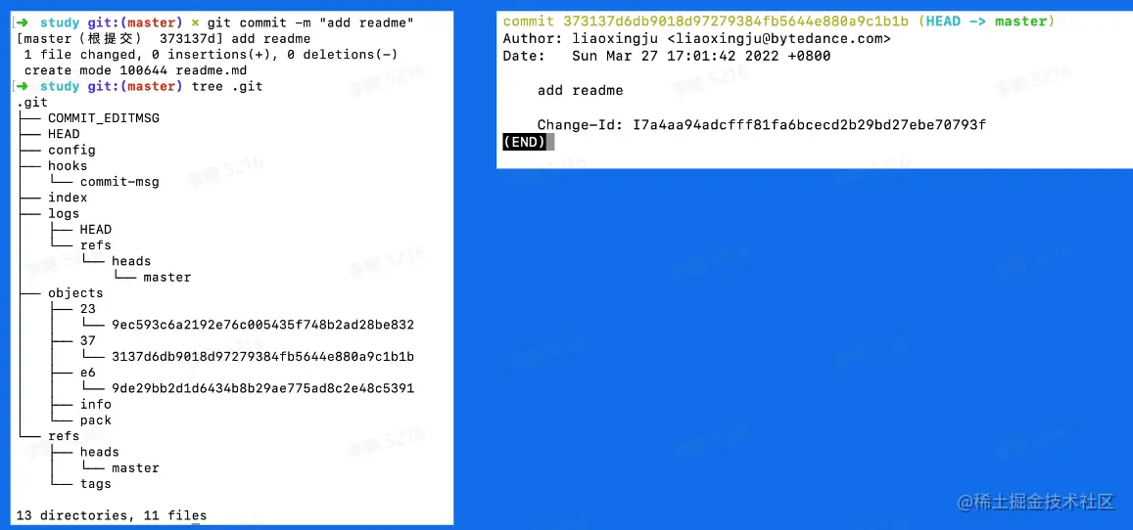Viewport: 1133px width, 530px height.
Task: Click the tags directory under refs
Action: coord(95,483)
